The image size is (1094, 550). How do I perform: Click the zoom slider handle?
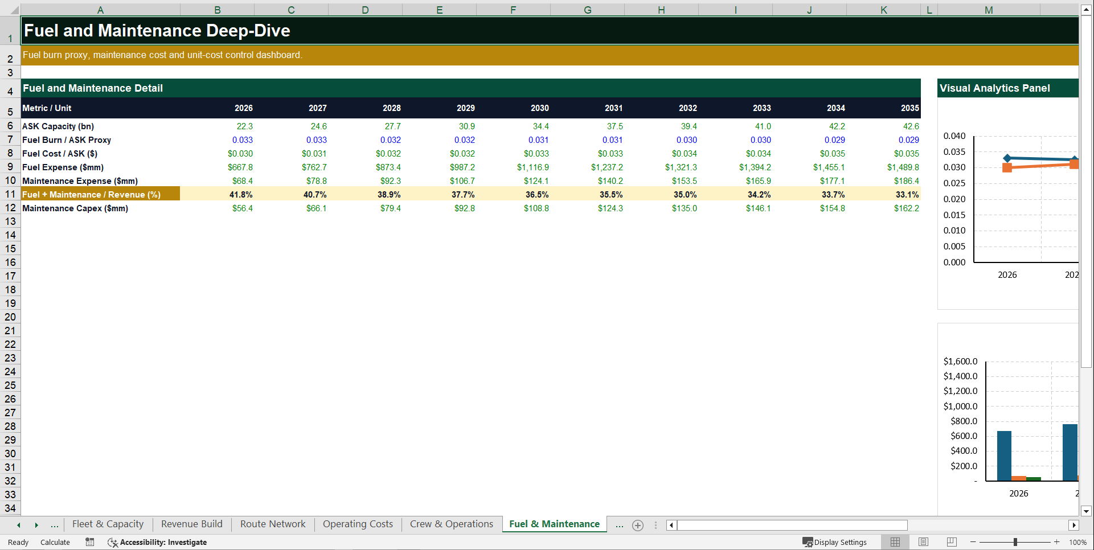[1015, 542]
